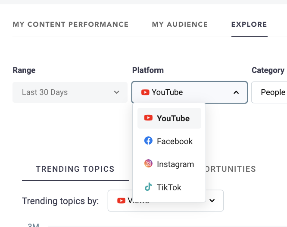Open the Trending topics by dropdown arrow
Image resolution: width=287 pixels, height=227 pixels.
pyautogui.click(x=212, y=201)
